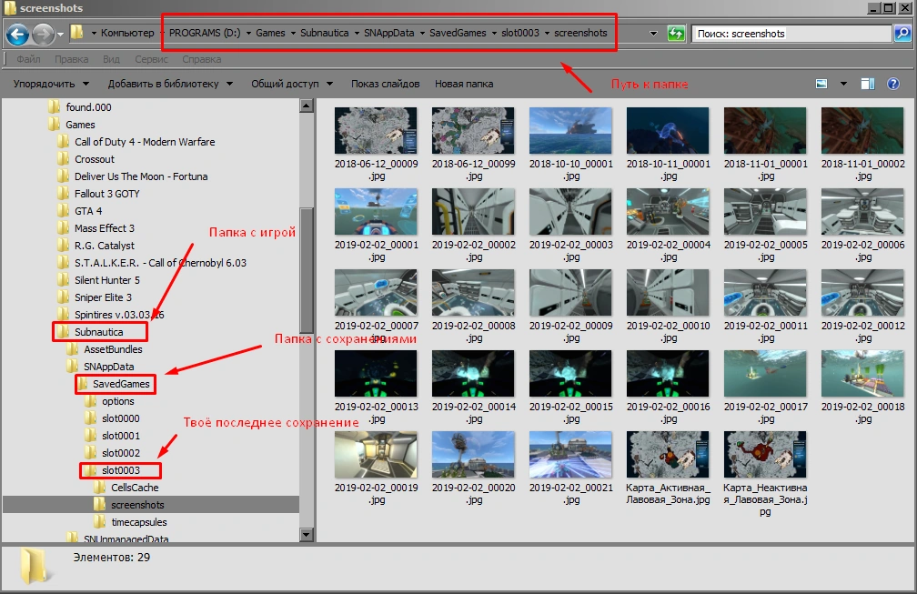
Task: Select thumbnail 2018-10-10_00001.jpg
Action: click(570, 131)
